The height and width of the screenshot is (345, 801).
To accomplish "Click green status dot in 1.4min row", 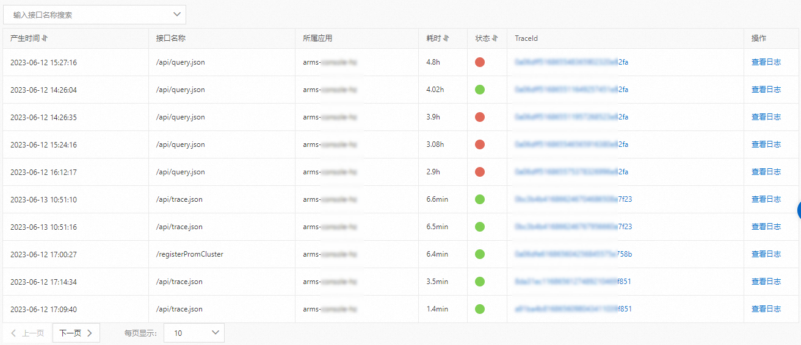I will [x=480, y=309].
